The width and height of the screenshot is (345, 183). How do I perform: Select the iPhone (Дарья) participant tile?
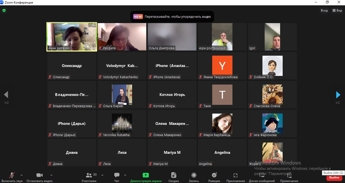pos(72,124)
